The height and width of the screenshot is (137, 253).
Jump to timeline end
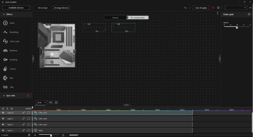12,109
